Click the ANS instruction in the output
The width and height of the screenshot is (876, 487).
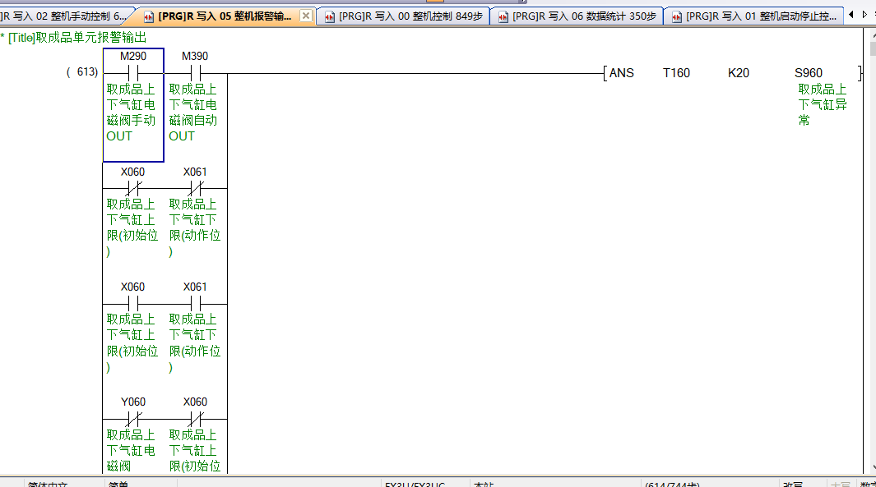pos(622,73)
